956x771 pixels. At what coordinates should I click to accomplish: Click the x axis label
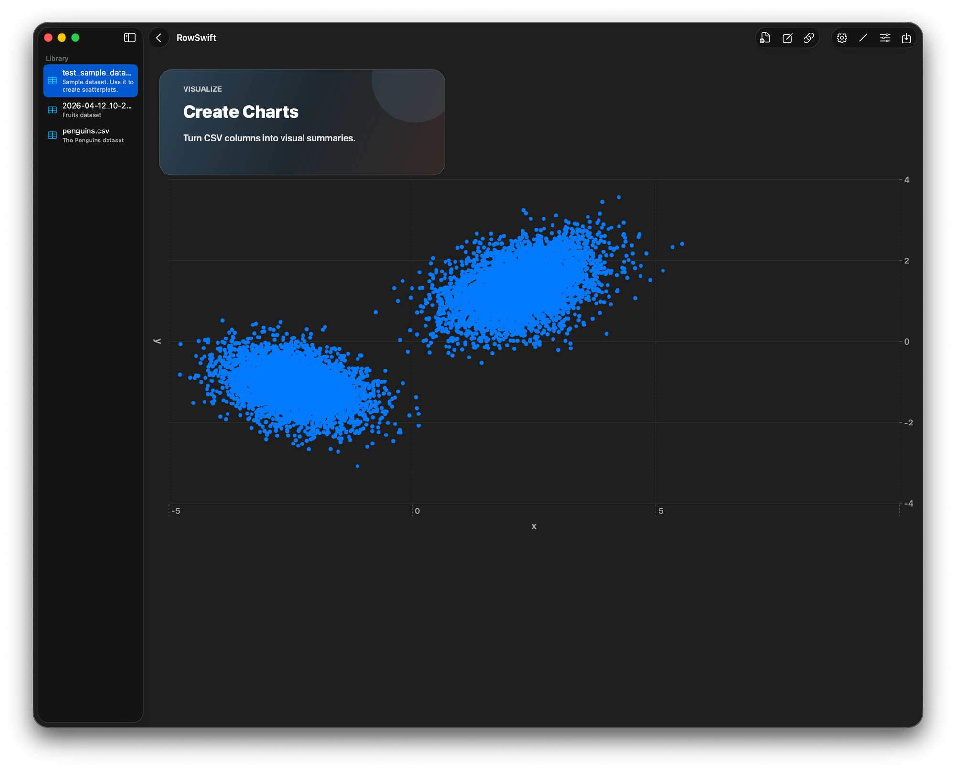534,526
